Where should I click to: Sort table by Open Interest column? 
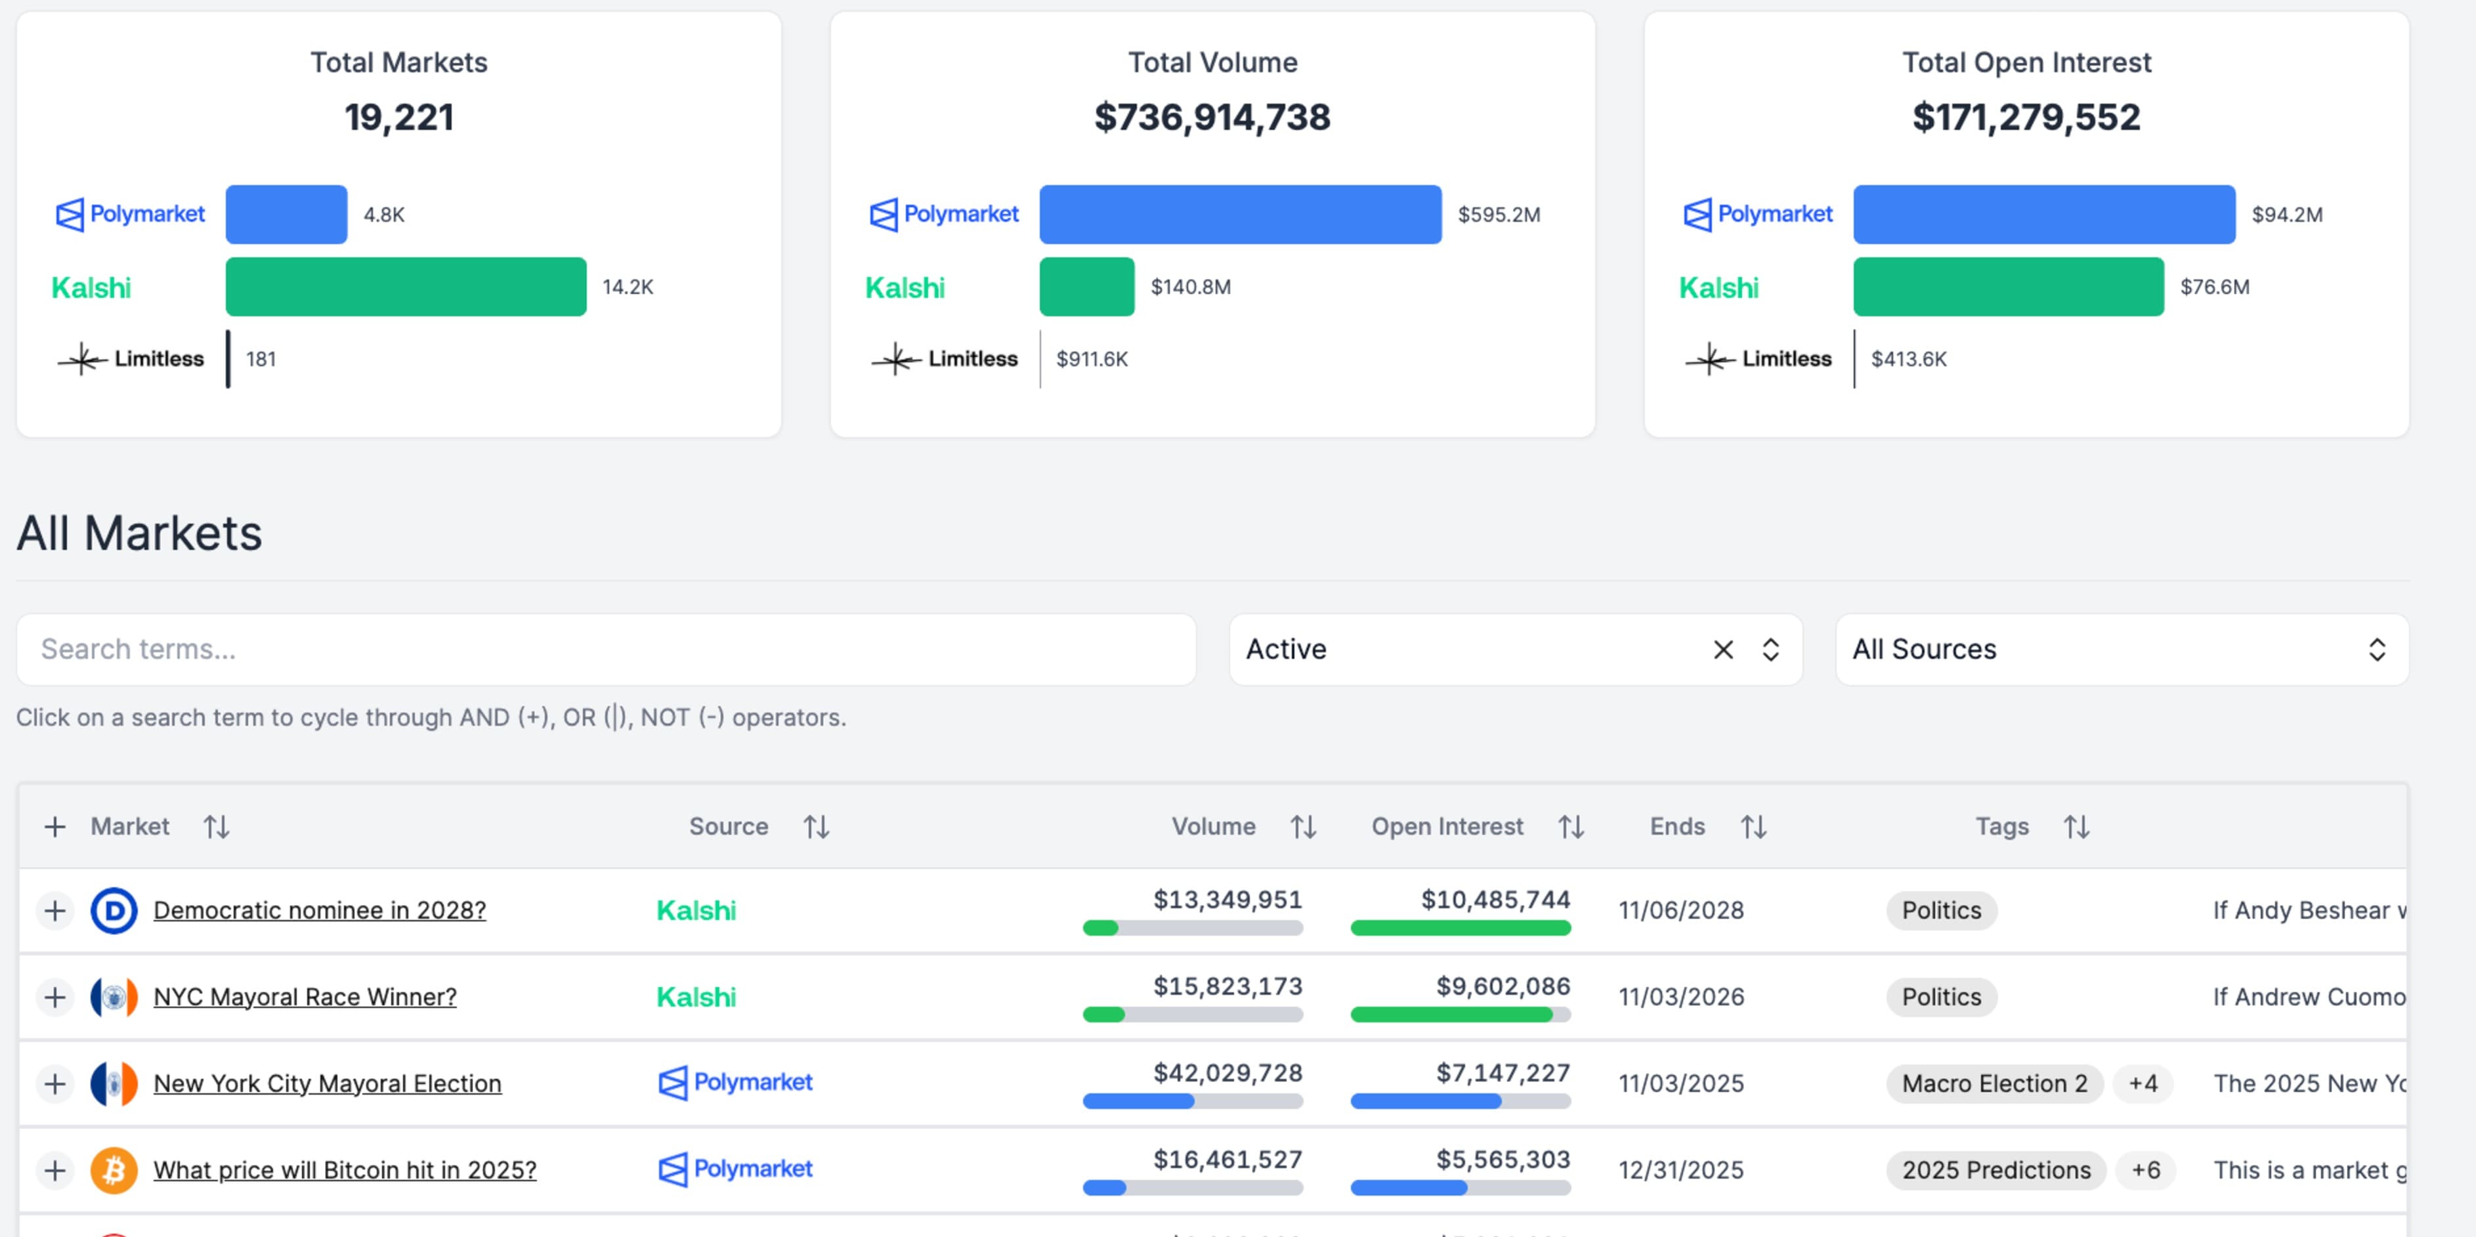click(x=1571, y=827)
